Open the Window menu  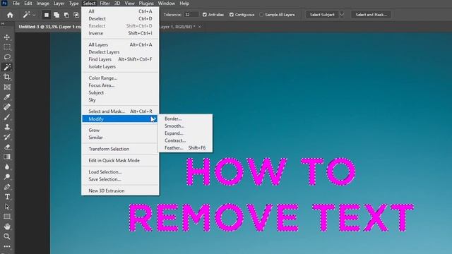167,4
